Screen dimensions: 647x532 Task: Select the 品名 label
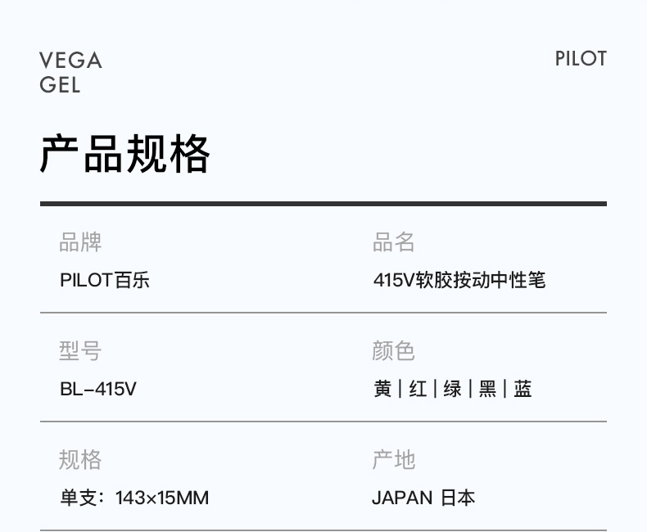click(394, 241)
